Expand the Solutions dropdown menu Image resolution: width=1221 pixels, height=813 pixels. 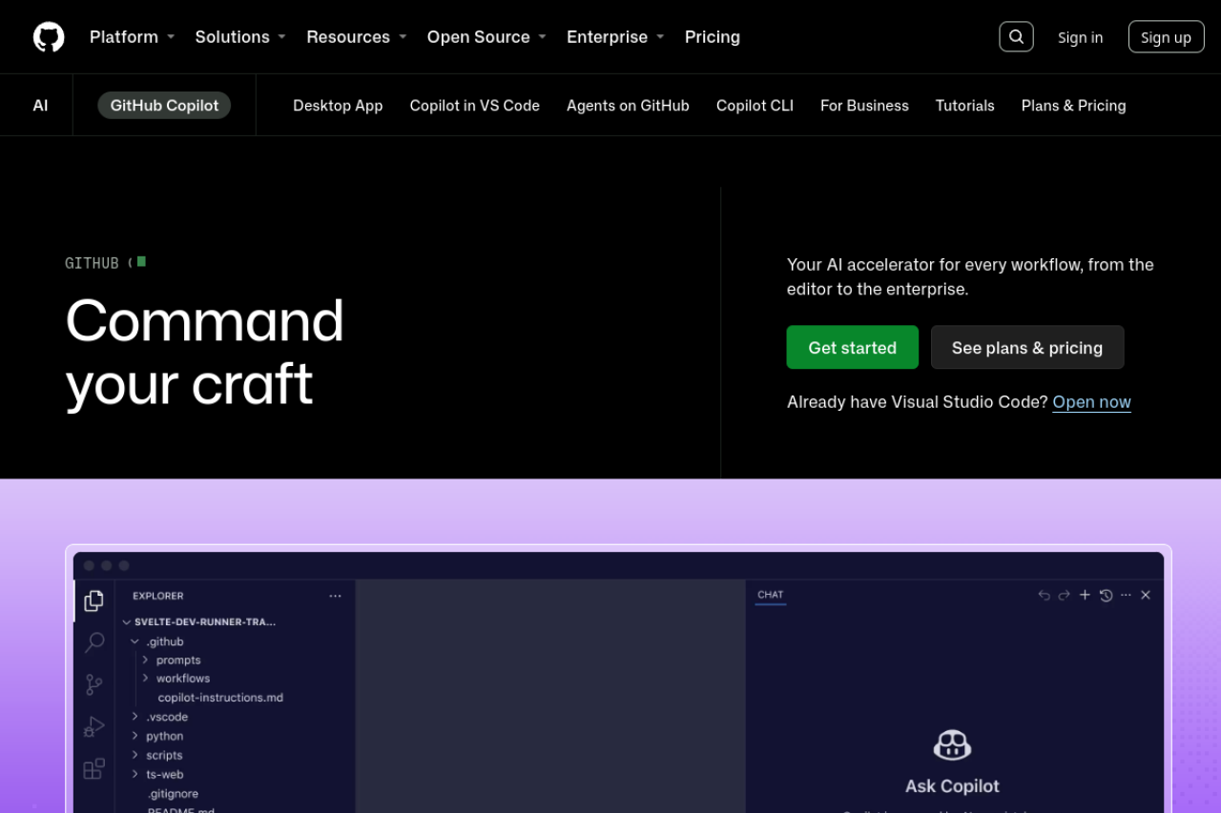pyautogui.click(x=240, y=36)
